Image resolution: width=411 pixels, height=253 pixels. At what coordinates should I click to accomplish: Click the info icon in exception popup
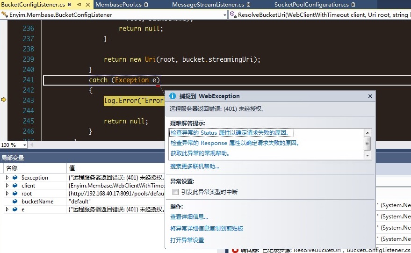coord(172,96)
